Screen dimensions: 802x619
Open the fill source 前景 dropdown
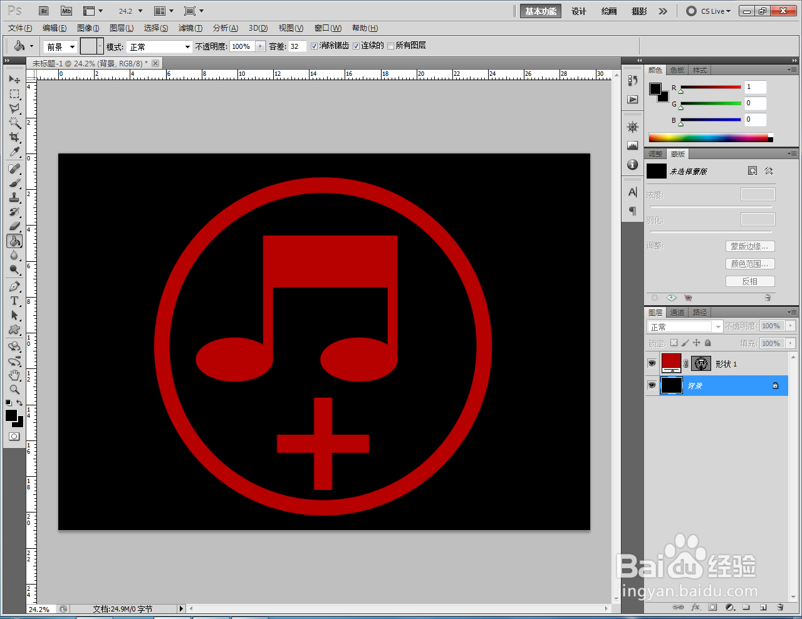pyautogui.click(x=60, y=46)
